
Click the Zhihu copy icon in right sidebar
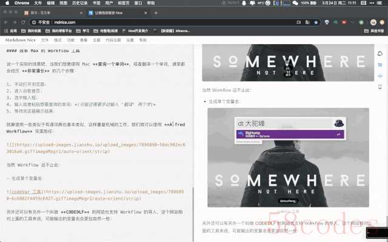(380, 63)
